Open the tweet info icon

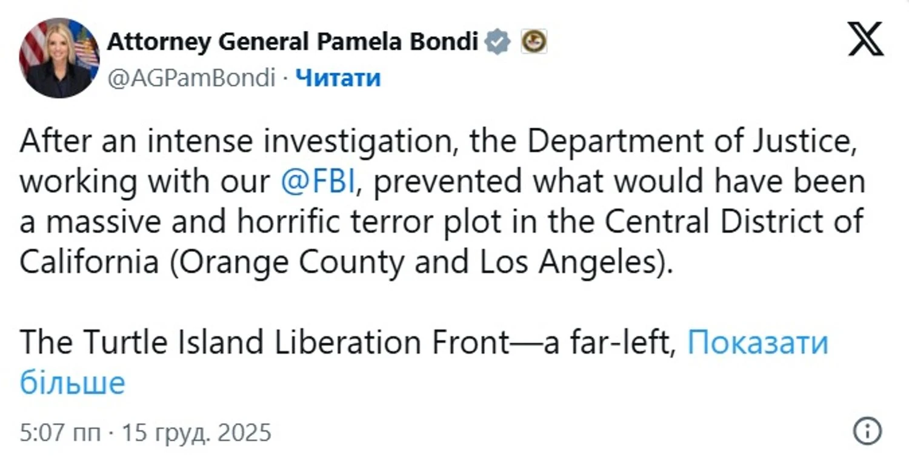[x=867, y=432]
